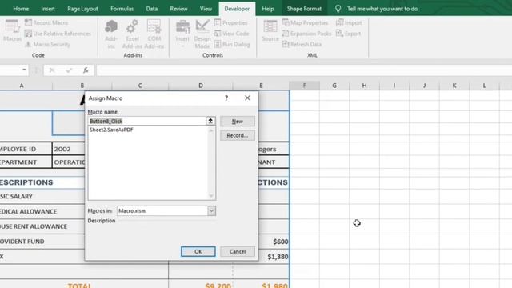Close the Assign Macro dialog
The image size is (512, 288).
click(247, 98)
